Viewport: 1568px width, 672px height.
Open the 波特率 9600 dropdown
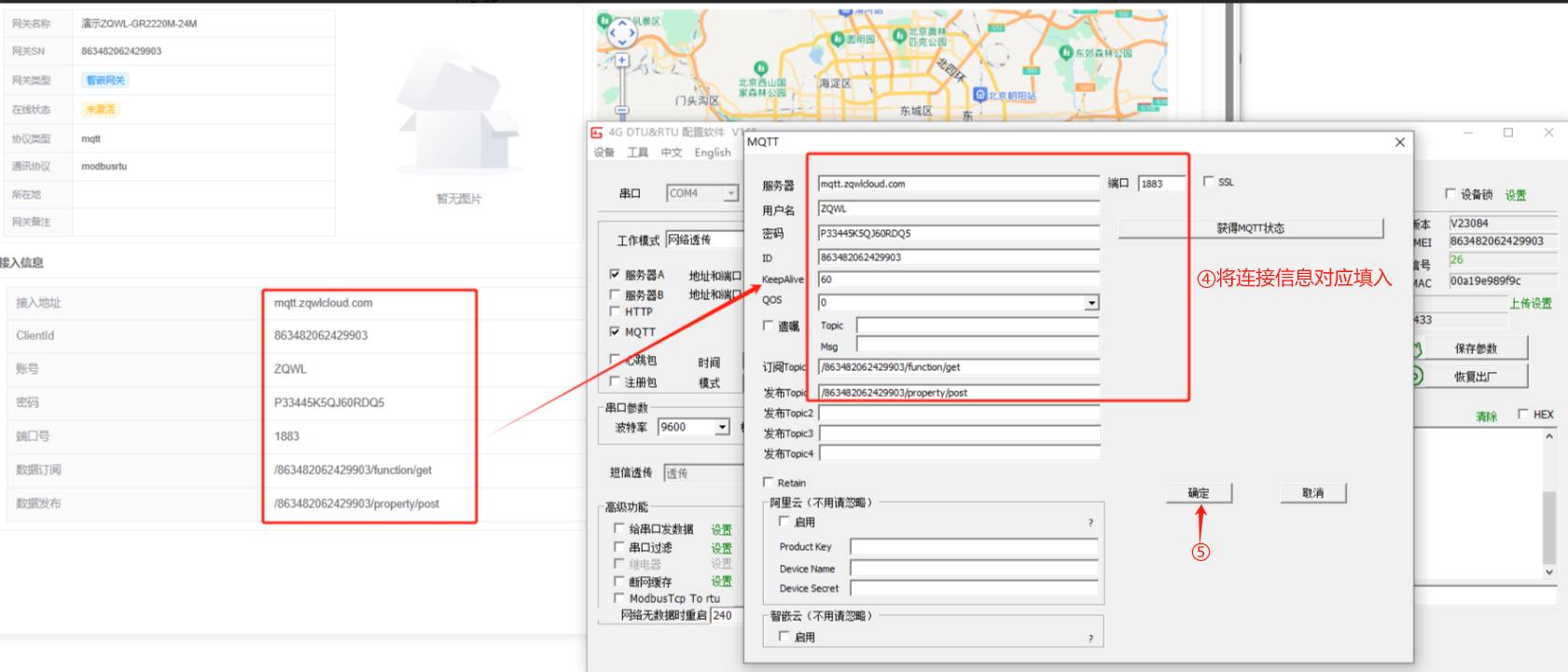pos(722,427)
